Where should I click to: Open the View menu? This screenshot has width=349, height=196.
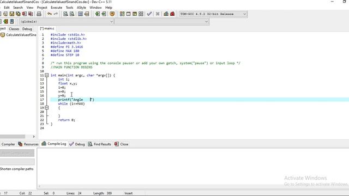tap(30, 8)
